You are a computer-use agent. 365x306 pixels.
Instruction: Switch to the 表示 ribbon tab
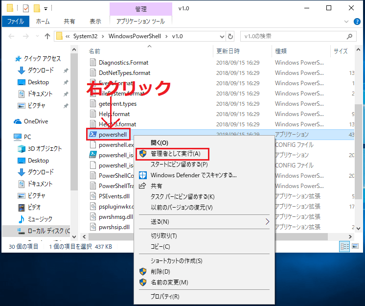coord(95,22)
